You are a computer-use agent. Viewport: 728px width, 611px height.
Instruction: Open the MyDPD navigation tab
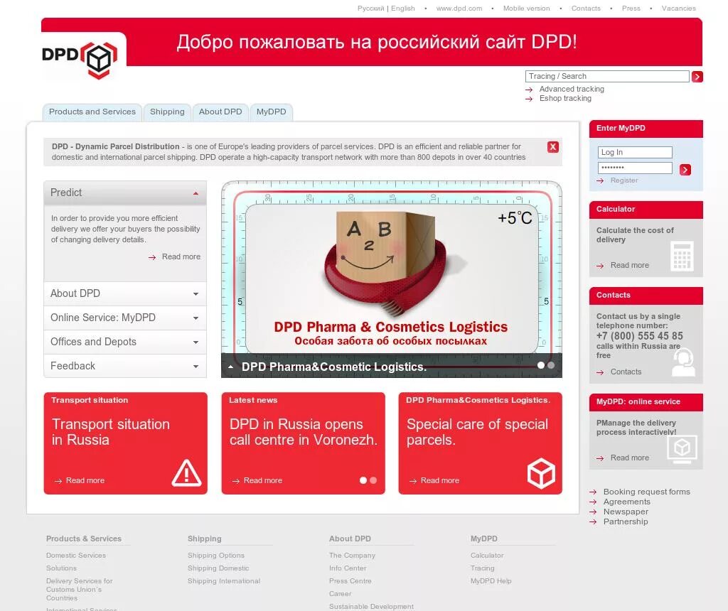[x=271, y=112]
